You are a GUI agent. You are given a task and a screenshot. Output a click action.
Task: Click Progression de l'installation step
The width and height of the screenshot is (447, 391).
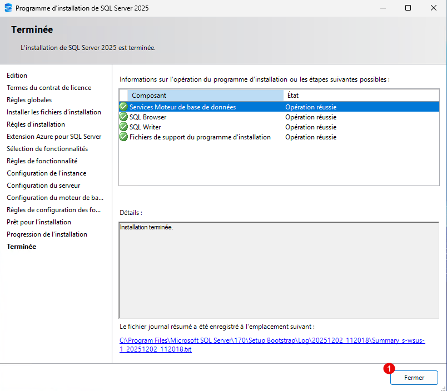coord(47,234)
